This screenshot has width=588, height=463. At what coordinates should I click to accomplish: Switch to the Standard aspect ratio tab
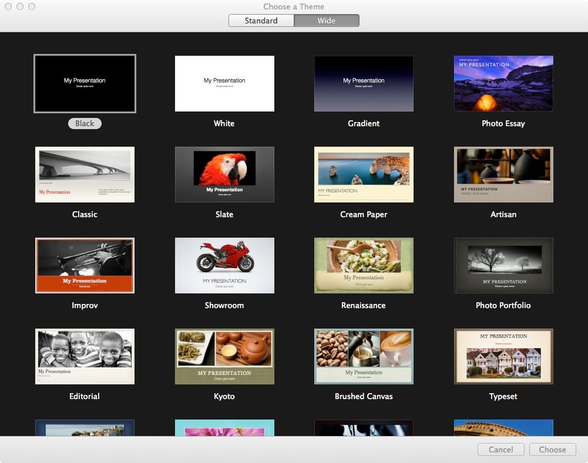coord(261,21)
